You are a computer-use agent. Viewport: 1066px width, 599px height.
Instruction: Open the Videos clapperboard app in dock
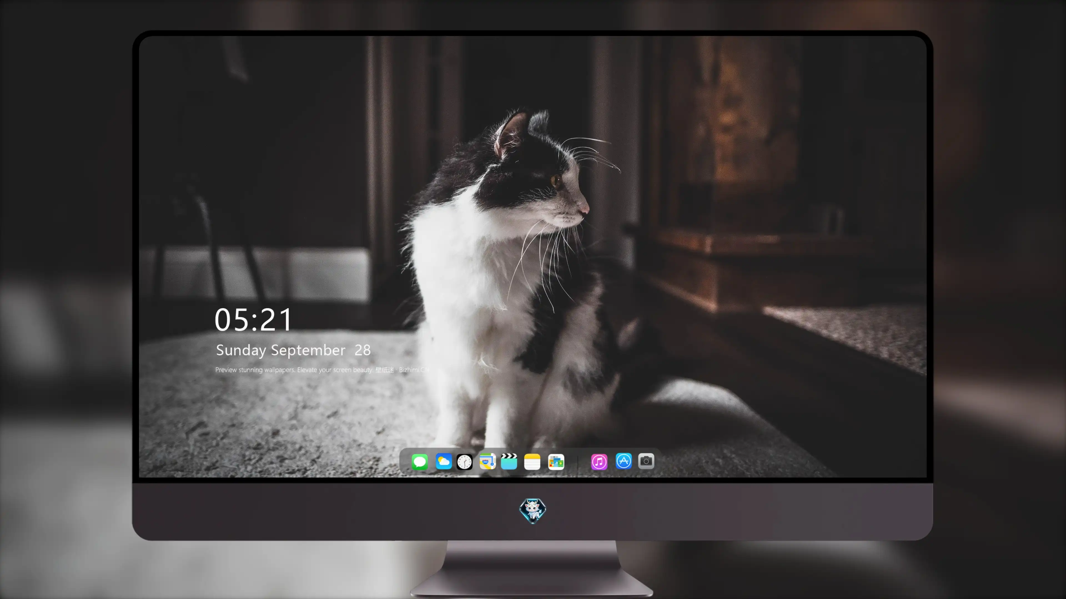click(x=509, y=461)
